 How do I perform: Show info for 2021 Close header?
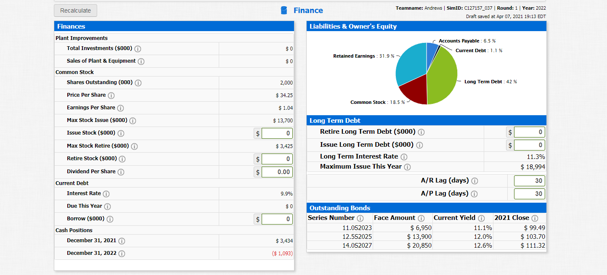[535, 218]
